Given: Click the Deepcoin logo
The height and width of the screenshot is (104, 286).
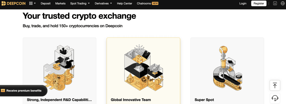Looking at the screenshot, I should [x=13, y=3].
